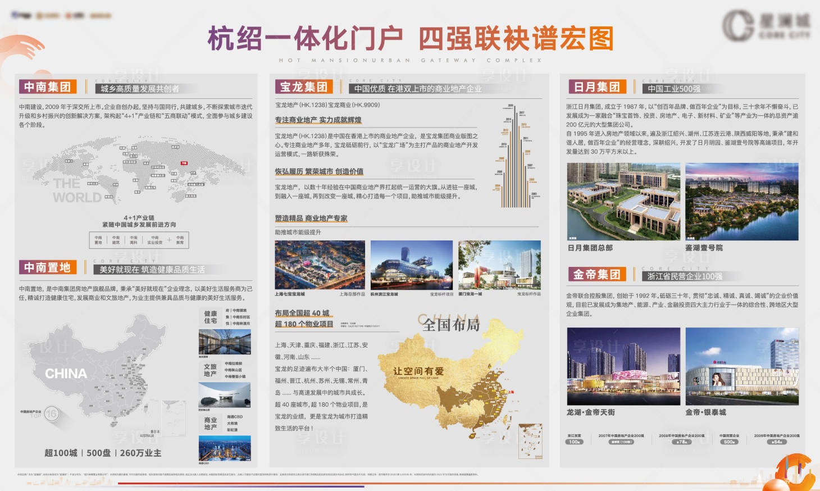Click 中国优质 在港双上市的商业地产企业 banner
The width and height of the screenshot is (820, 491).
(417, 89)
